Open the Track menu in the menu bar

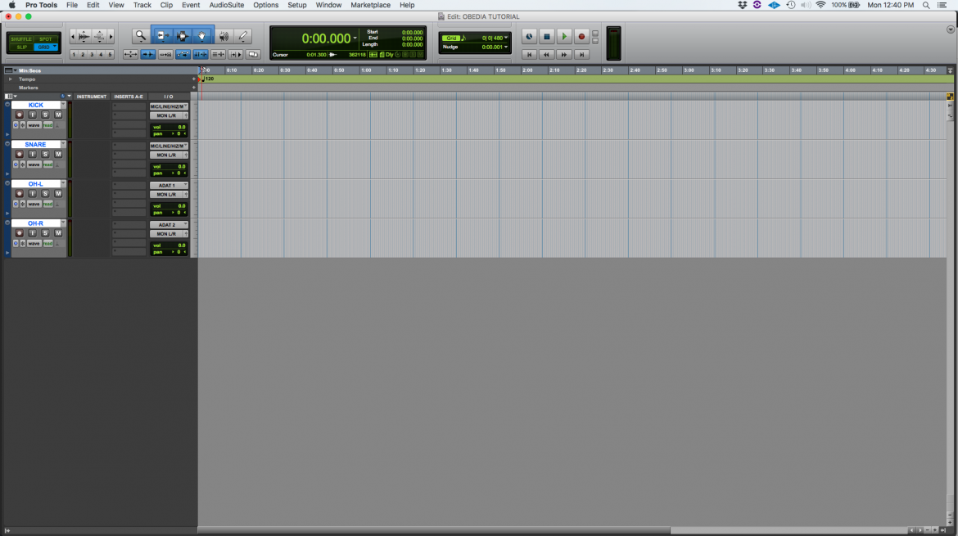142,5
